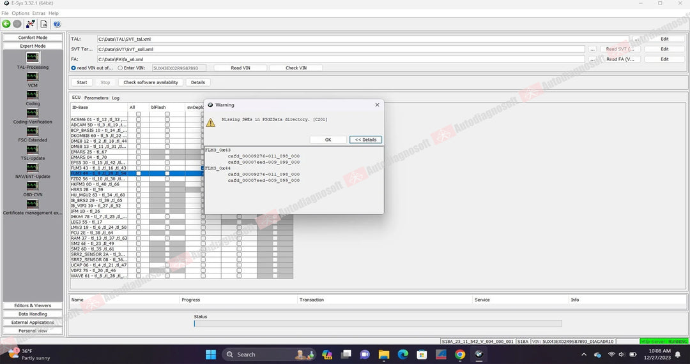690x364 pixels.
Task: Open the browse '...' button for SVT Target
Action: 593,49
